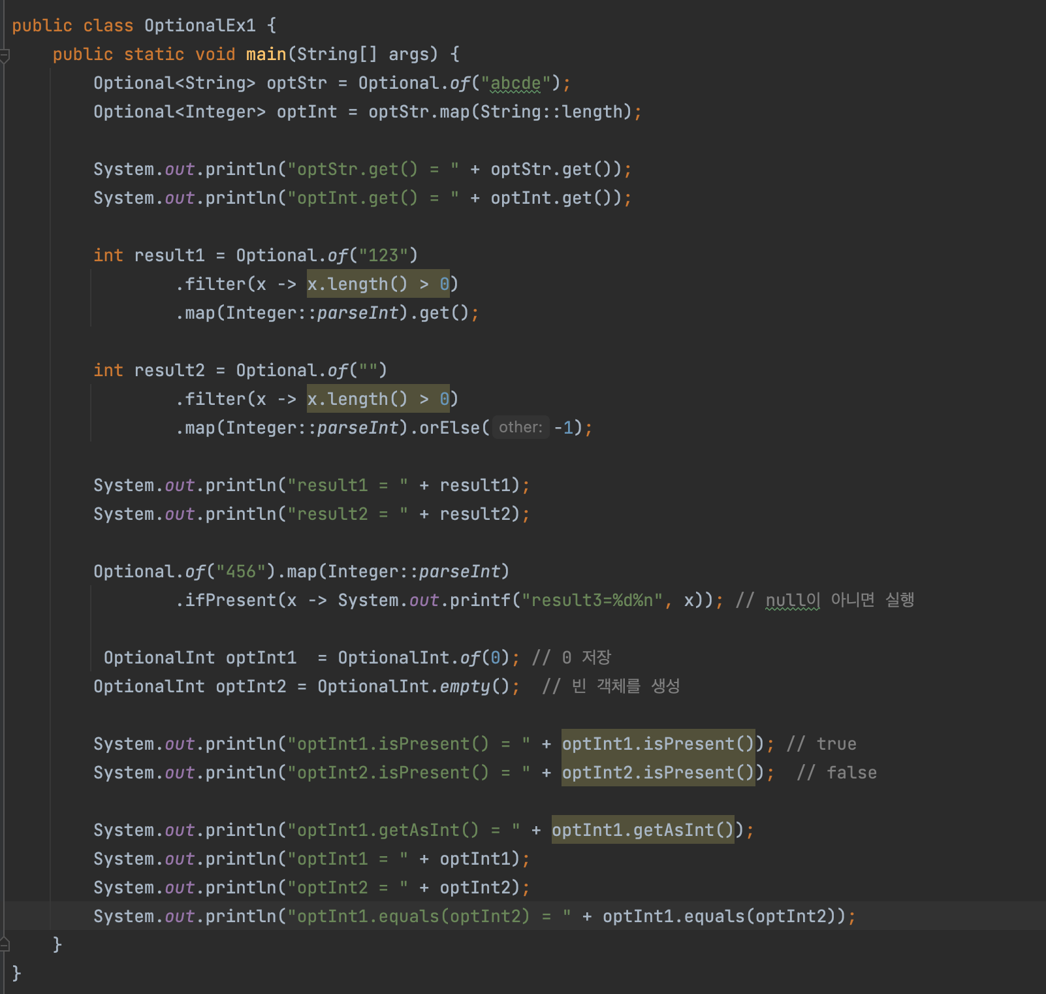Click the "result3=%d%n" format string
This screenshot has width=1046, height=994.
592,600
